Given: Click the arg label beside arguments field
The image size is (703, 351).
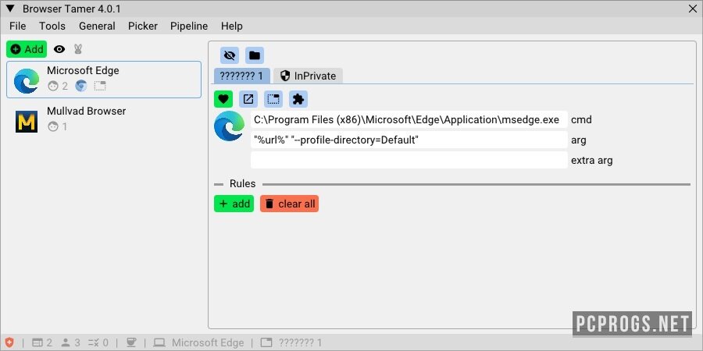Looking at the screenshot, I should (x=578, y=140).
